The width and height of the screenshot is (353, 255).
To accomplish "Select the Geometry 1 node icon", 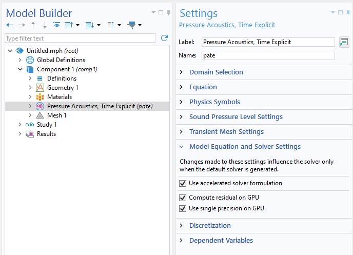I will tap(40, 88).
